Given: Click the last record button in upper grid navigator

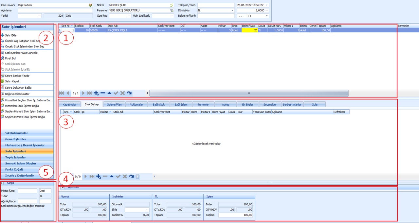Looking at the screenshot, I should pyautogui.click(x=90, y=93).
